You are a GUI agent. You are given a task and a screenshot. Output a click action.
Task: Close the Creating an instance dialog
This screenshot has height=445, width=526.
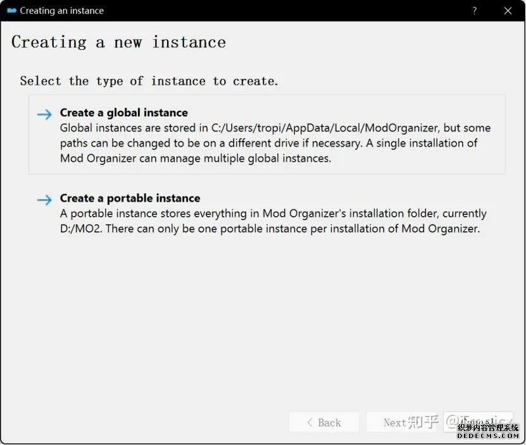pos(508,11)
